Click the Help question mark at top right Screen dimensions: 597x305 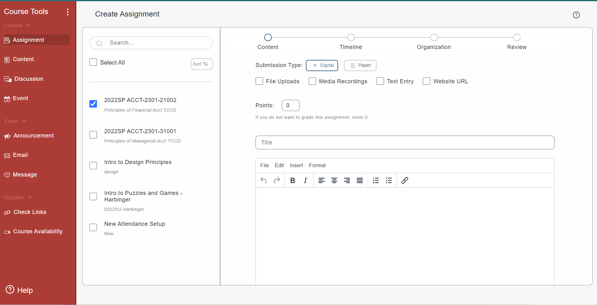point(576,15)
